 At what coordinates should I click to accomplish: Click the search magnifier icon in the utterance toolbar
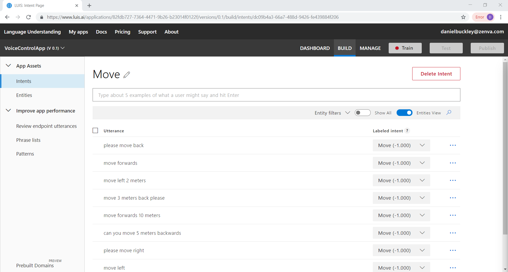[449, 113]
